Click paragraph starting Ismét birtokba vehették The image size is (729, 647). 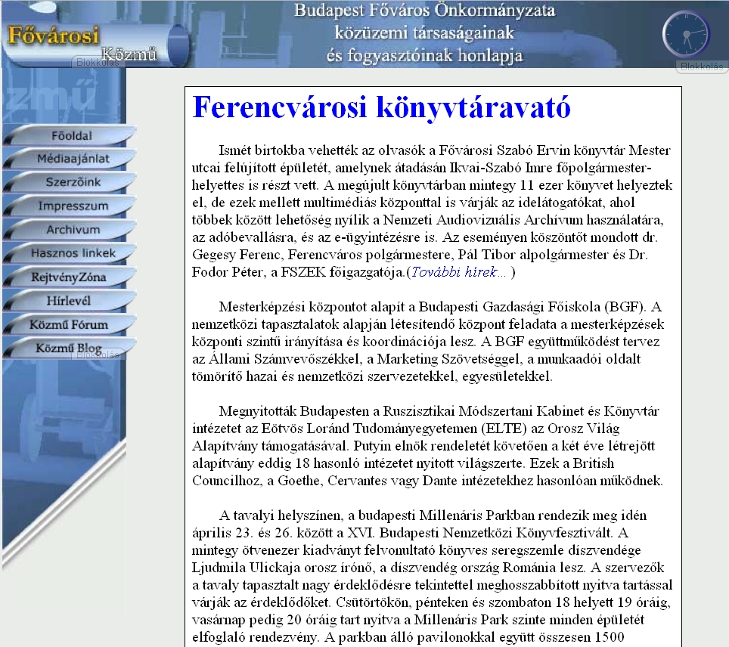click(433, 211)
